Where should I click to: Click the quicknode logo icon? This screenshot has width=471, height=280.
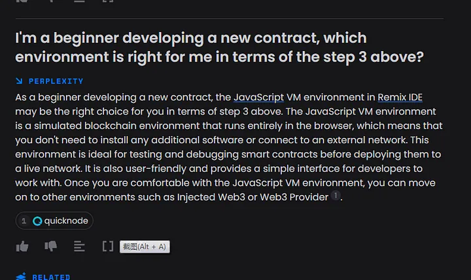[38, 221]
